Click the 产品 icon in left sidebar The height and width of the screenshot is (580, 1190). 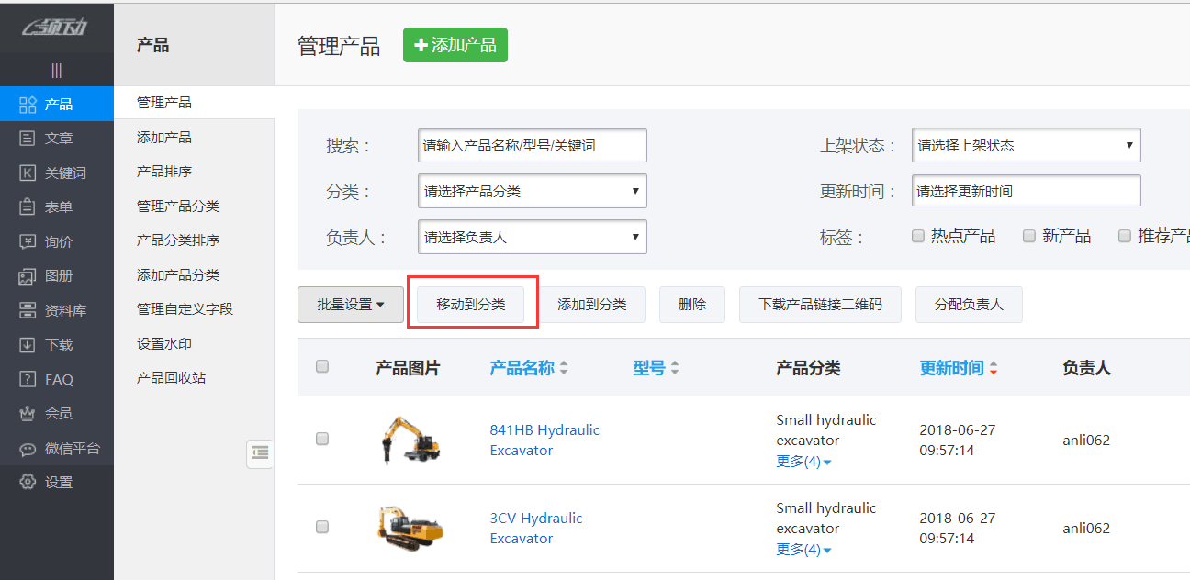click(x=28, y=104)
